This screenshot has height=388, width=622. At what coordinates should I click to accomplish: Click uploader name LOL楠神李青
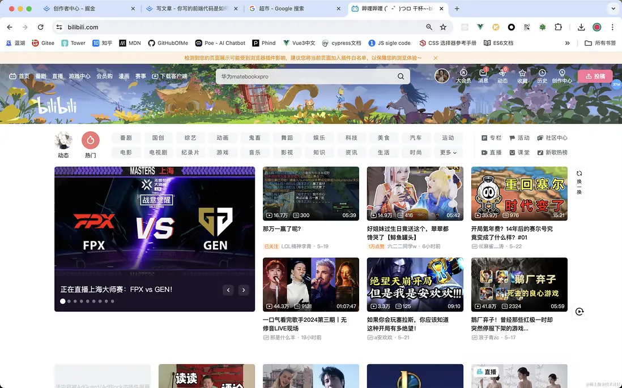pos(296,246)
